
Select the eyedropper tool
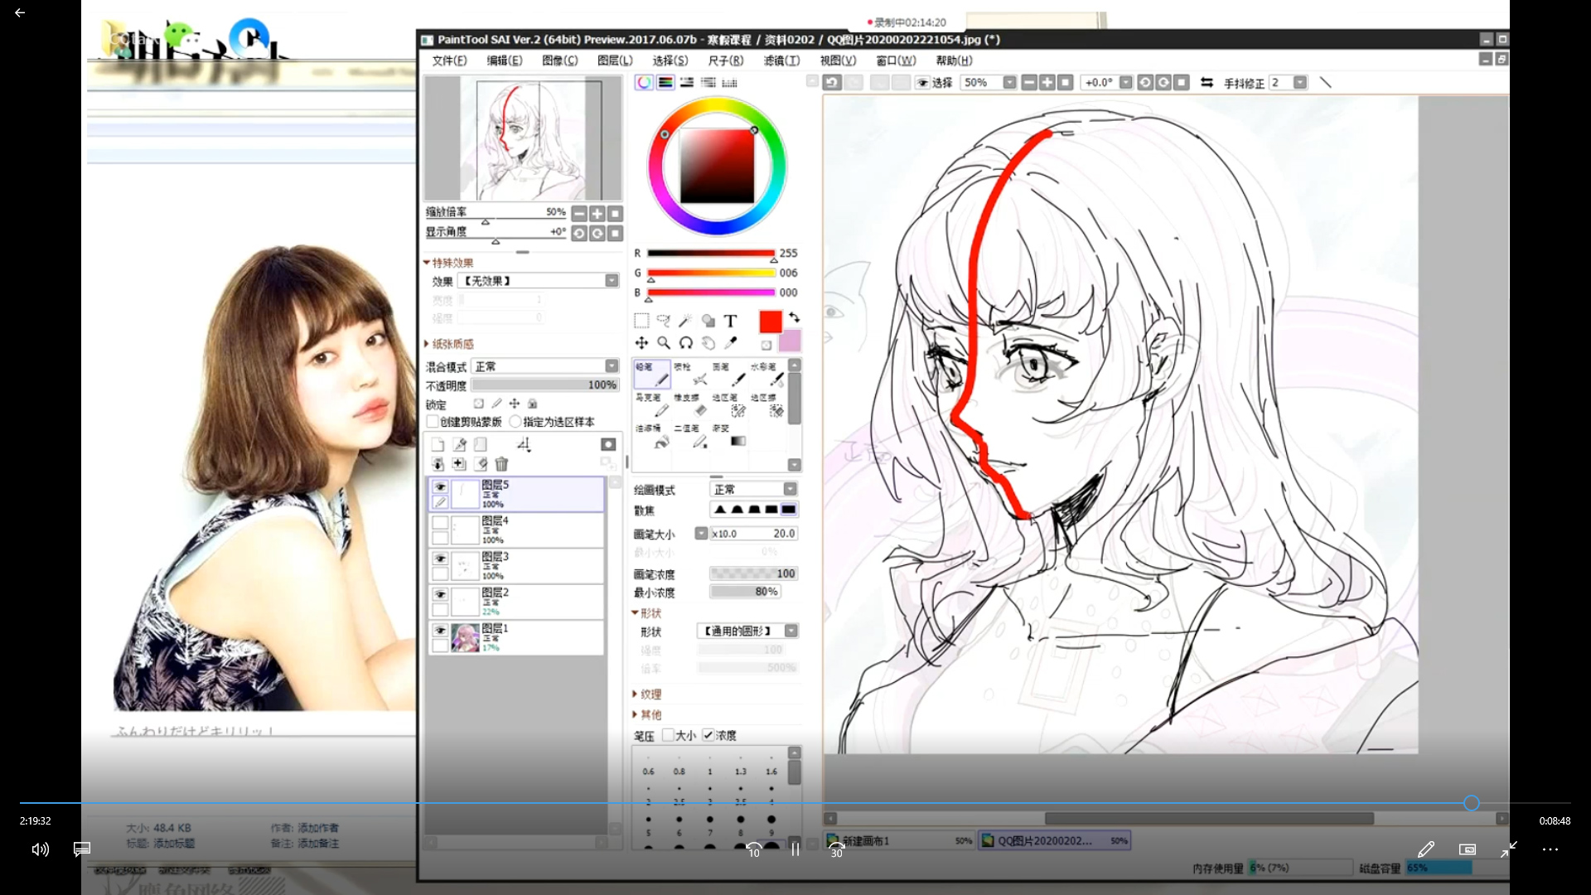731,342
